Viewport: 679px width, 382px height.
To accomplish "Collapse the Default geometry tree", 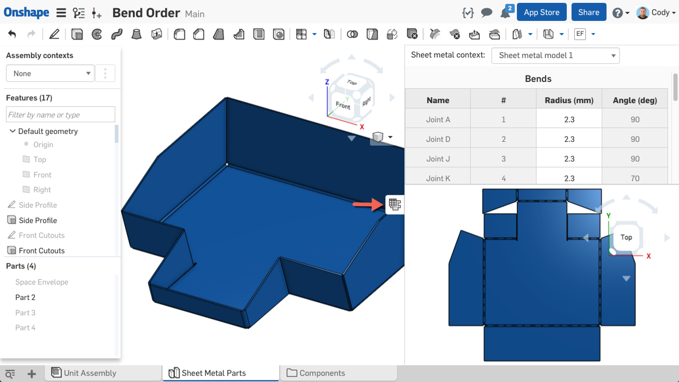I will [x=12, y=131].
